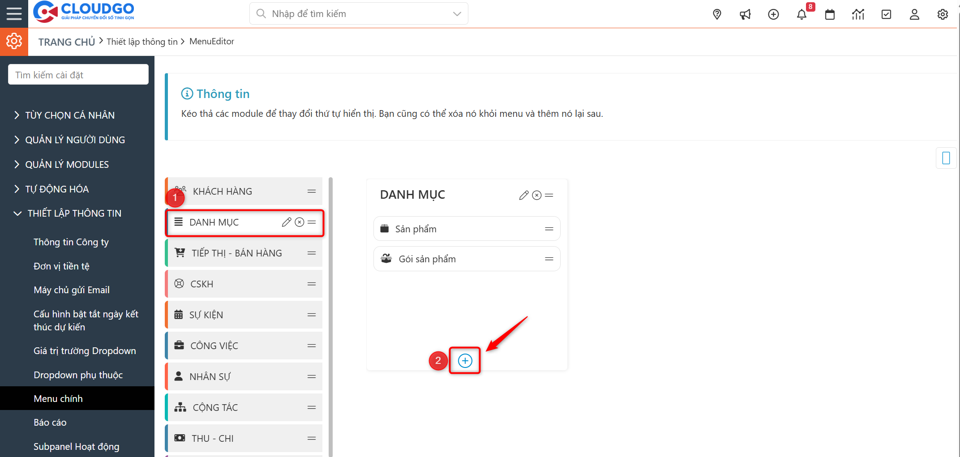The height and width of the screenshot is (457, 960).
Task: Open the reports chart icon in top bar
Action: tap(858, 14)
